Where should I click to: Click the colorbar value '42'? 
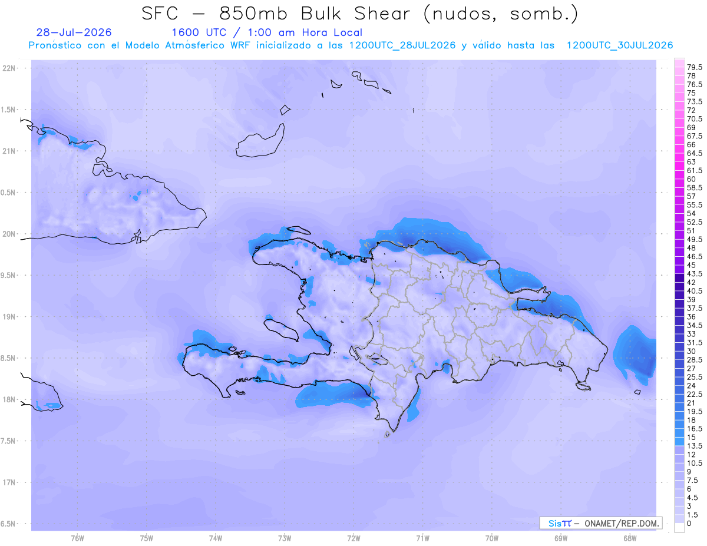click(x=692, y=283)
